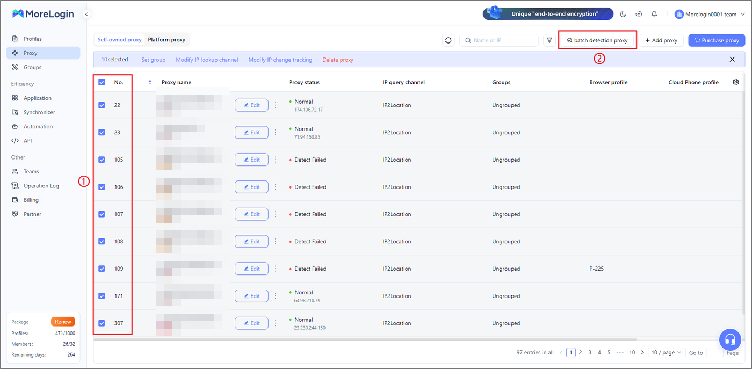Open the three-dot menu for row 105

click(276, 160)
